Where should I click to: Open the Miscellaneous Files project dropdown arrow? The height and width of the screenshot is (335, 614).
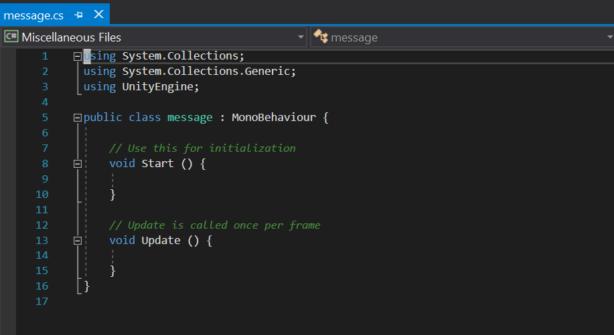point(301,37)
